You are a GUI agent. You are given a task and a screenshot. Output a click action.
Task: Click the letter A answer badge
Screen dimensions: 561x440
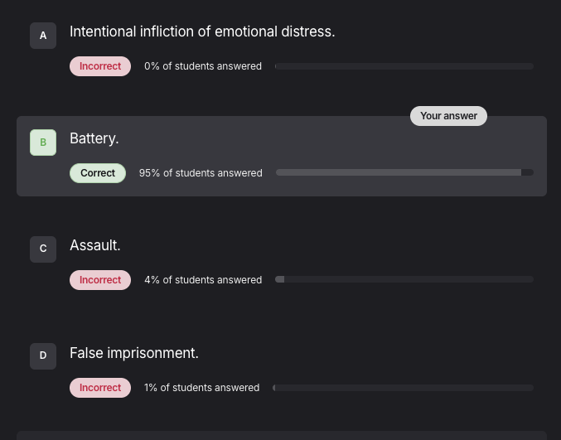click(43, 36)
